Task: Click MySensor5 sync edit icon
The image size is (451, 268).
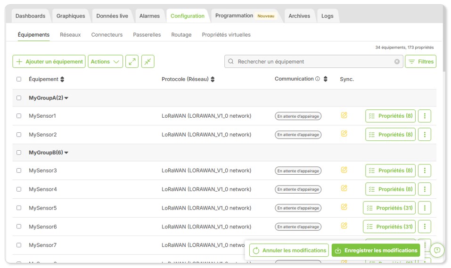Action: point(344,207)
